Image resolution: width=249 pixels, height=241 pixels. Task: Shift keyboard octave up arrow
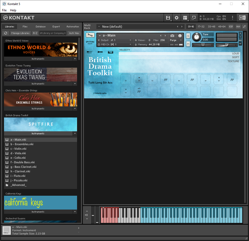coord(87,211)
